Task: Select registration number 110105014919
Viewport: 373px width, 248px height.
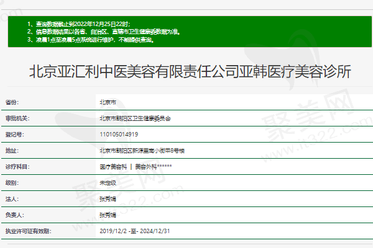Action: point(119,135)
